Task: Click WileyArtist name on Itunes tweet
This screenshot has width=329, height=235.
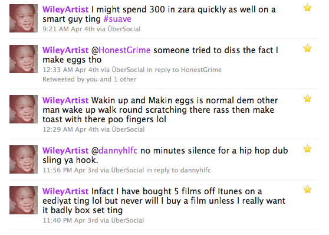Action: point(65,191)
